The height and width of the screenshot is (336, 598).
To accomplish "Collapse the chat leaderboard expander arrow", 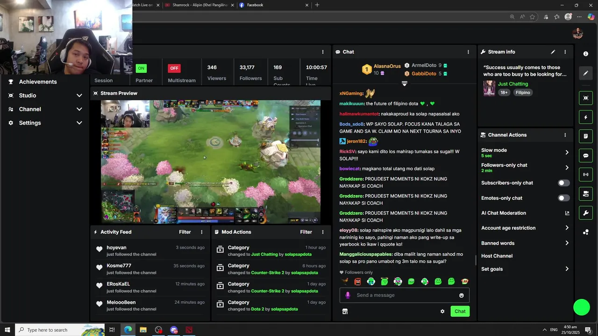I will [405, 84].
